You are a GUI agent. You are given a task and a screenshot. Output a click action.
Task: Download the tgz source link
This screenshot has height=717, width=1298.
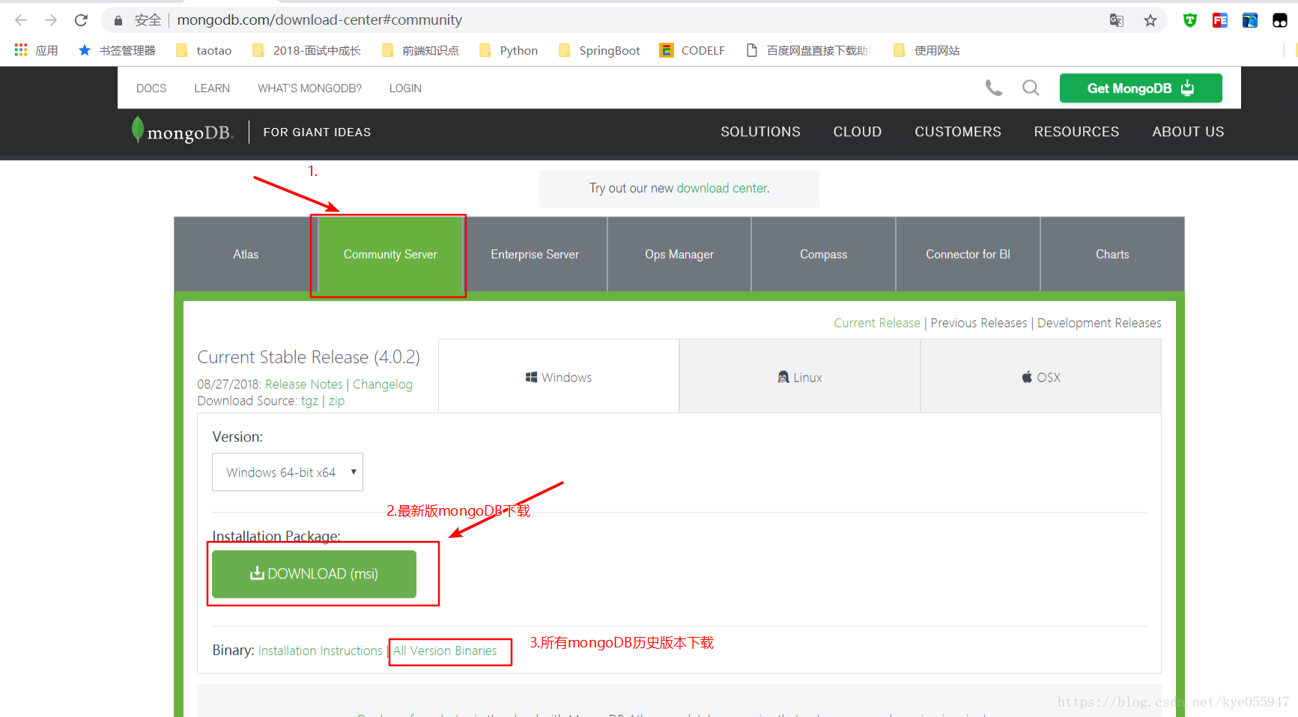click(x=309, y=401)
